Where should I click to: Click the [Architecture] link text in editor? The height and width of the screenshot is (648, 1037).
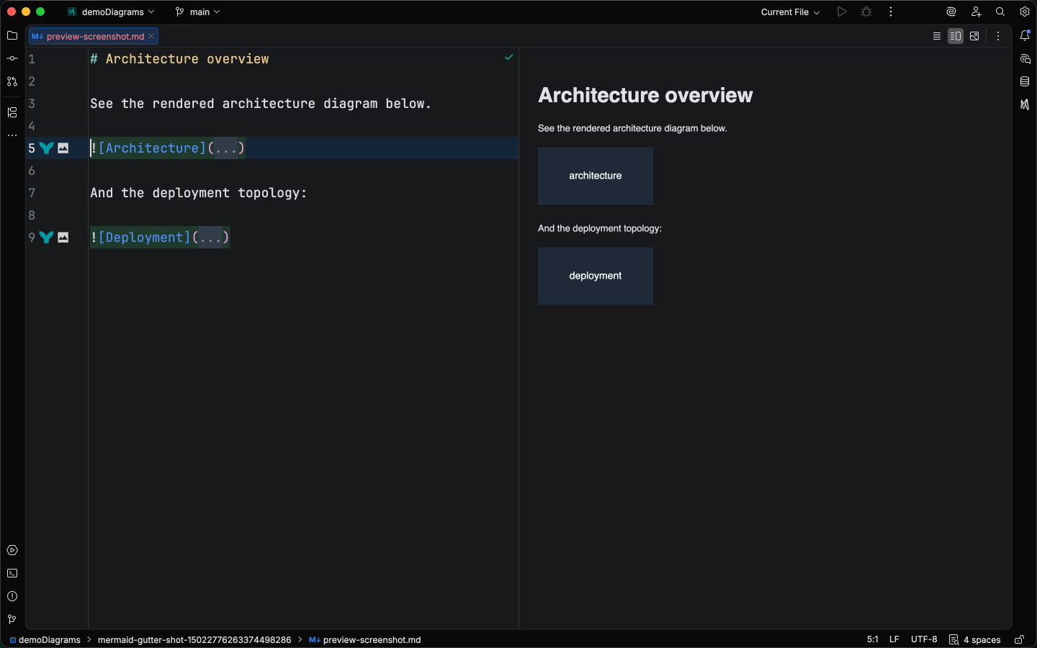pyautogui.click(x=152, y=148)
